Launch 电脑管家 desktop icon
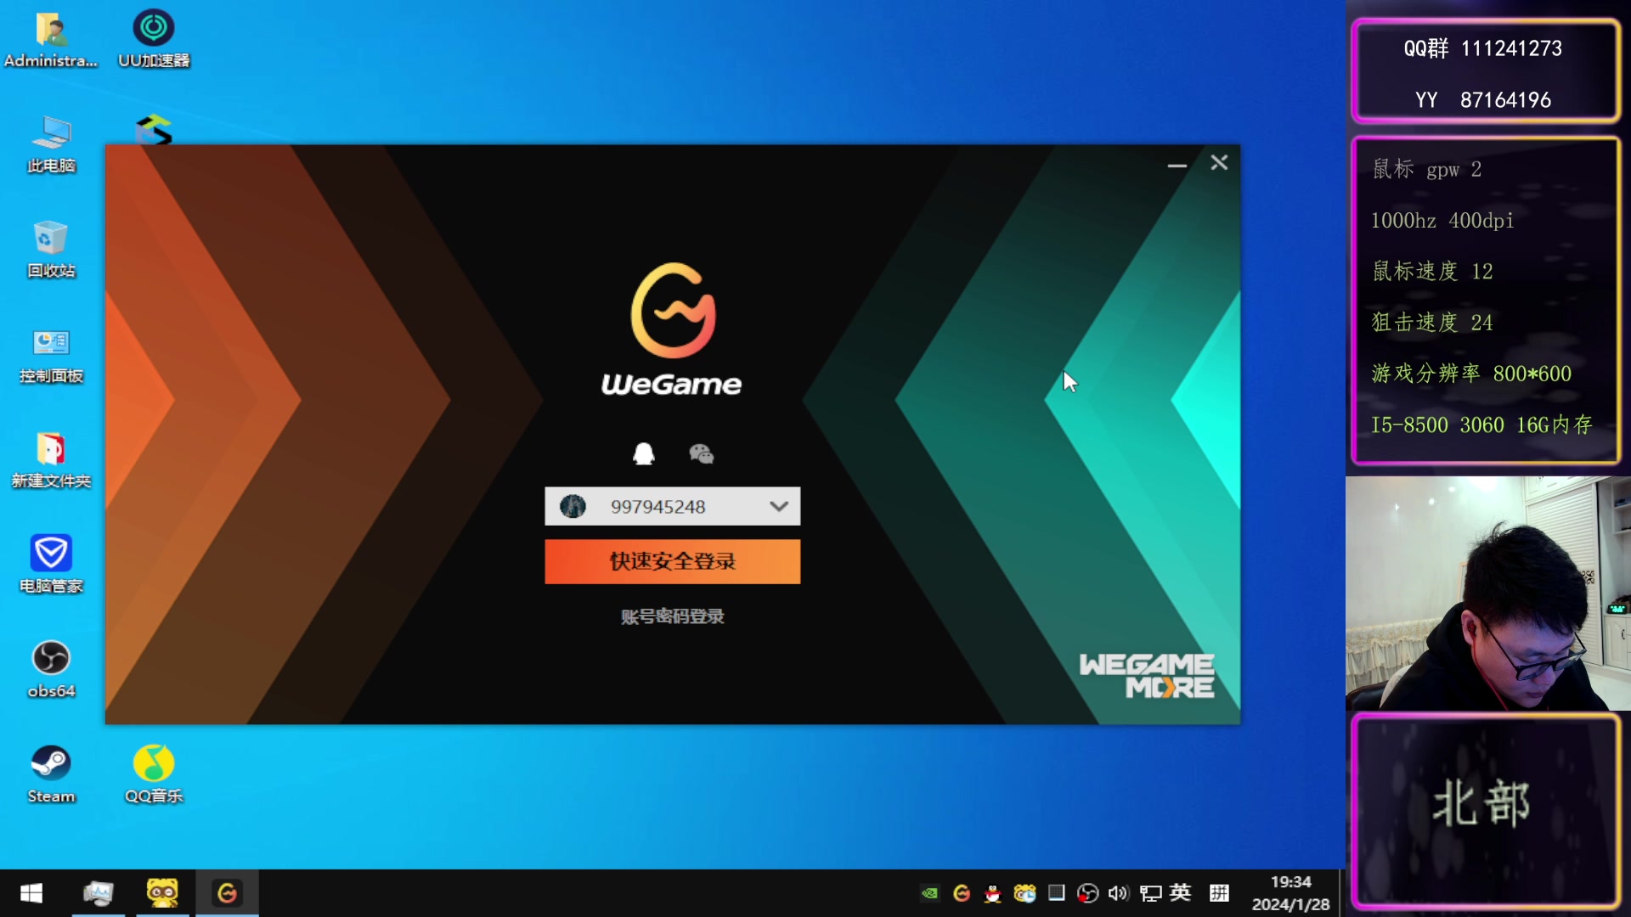The image size is (1631, 917). [51, 565]
